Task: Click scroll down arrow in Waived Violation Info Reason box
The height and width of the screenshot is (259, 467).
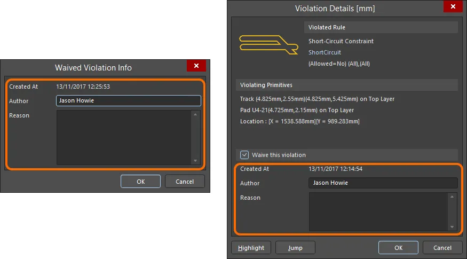Action: (x=195, y=161)
